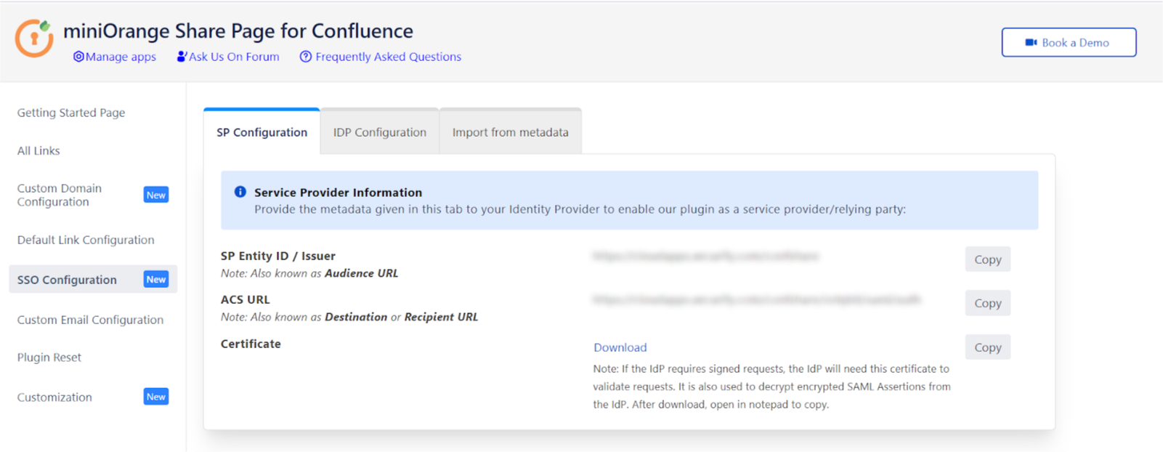Switch to Import from metadata tab
The image size is (1163, 452).
[511, 132]
